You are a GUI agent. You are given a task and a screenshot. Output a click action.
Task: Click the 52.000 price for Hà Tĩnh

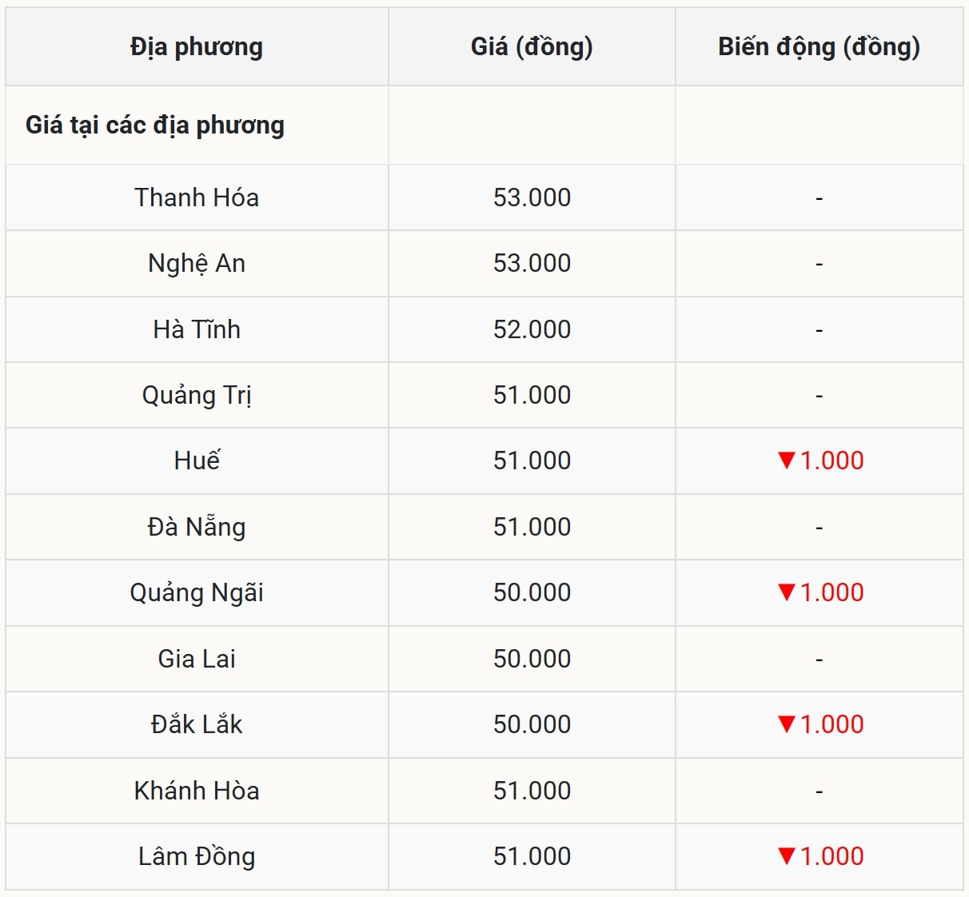[532, 329]
